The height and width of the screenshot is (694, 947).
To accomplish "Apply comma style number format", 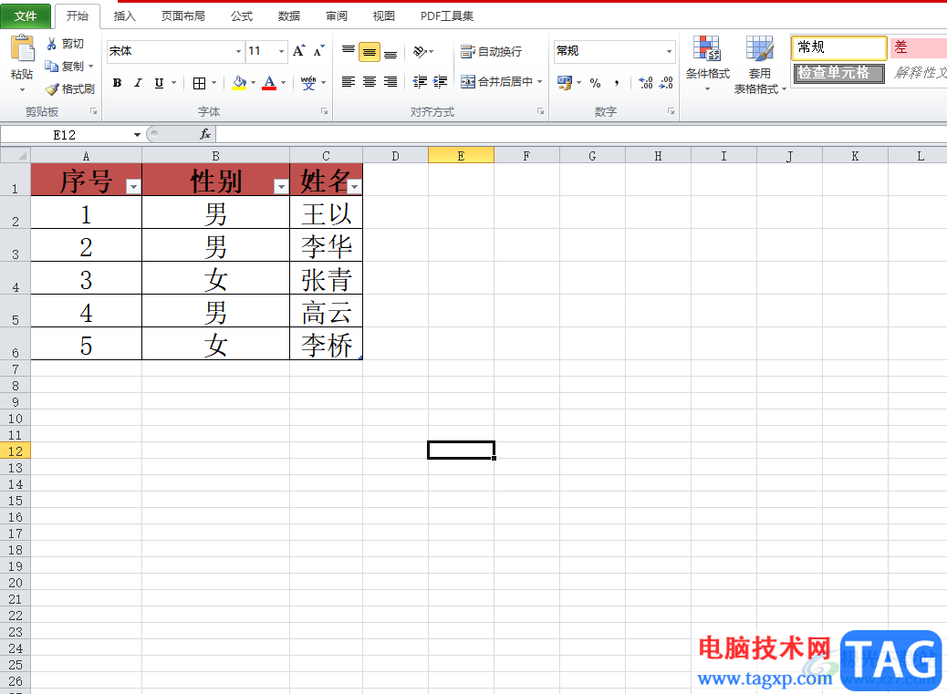I will pos(617,83).
